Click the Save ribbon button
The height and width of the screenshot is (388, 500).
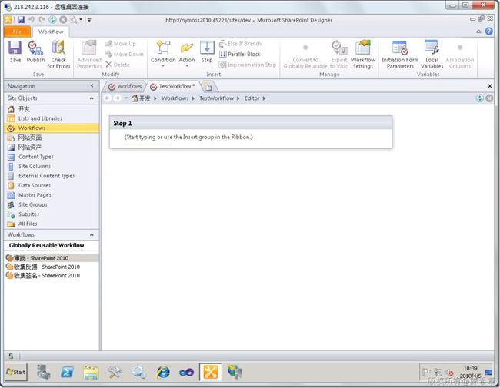click(15, 51)
